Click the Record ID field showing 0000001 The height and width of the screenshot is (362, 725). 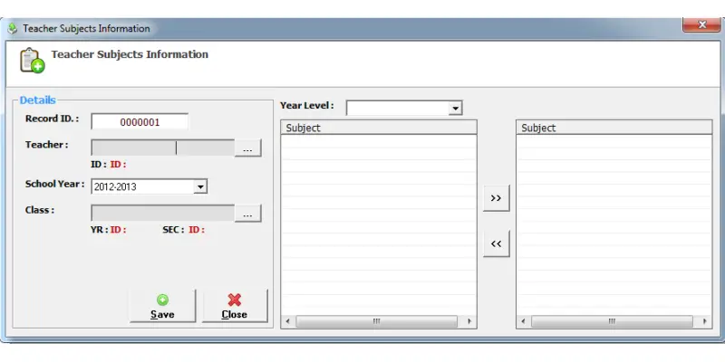pos(140,122)
